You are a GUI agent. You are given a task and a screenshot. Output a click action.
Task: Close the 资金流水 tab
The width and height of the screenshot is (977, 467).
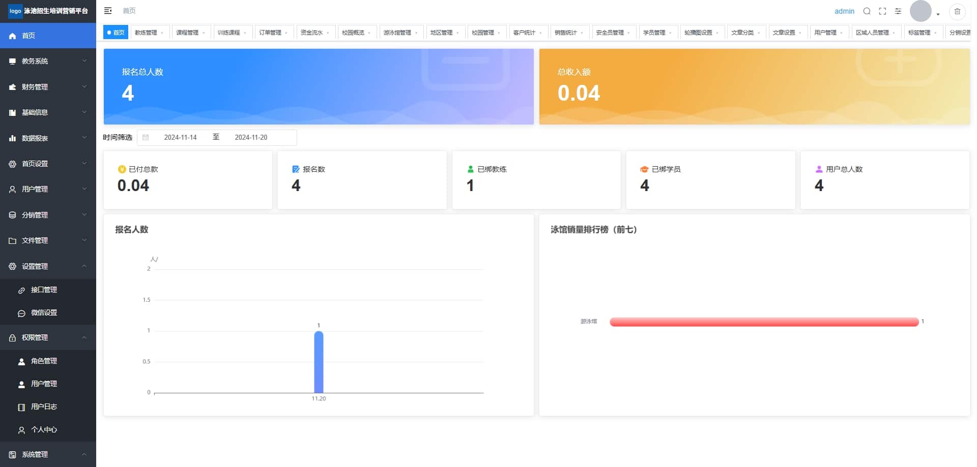pos(328,33)
